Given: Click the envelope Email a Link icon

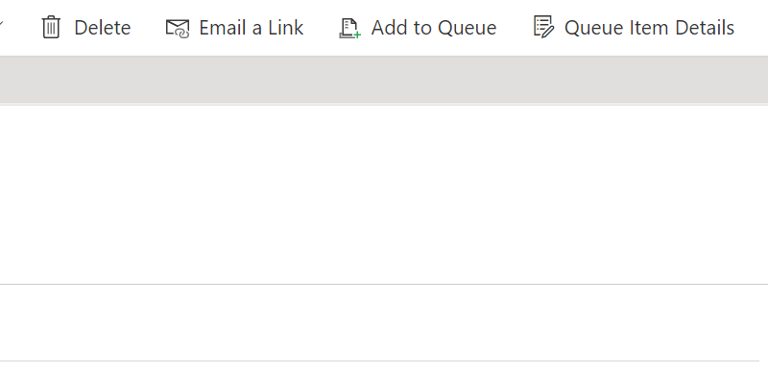Looking at the screenshot, I should click(178, 29).
